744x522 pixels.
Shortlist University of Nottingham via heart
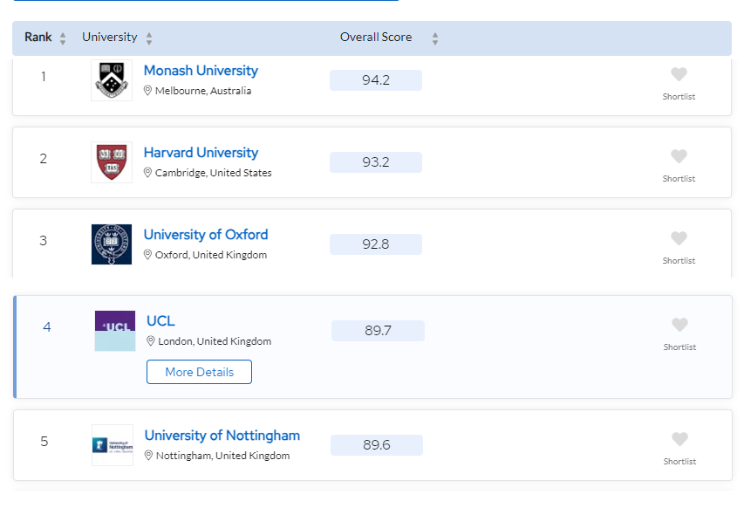pos(679,439)
